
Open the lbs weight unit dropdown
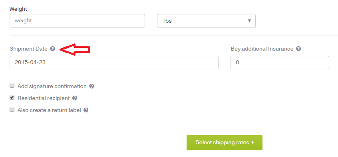pyautogui.click(x=206, y=21)
